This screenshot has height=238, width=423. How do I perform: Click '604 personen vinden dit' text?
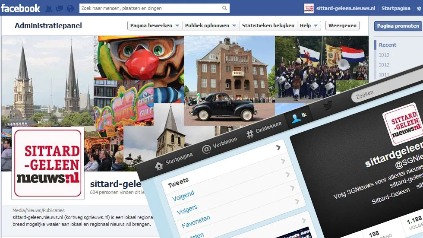pos(117,192)
